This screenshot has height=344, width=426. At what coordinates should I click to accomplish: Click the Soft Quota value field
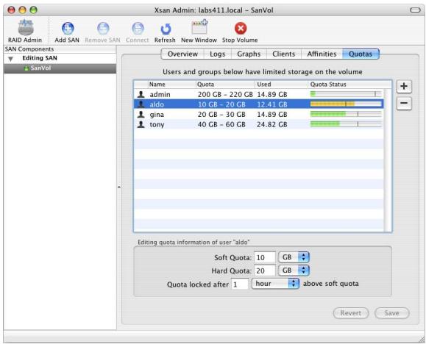pos(265,257)
